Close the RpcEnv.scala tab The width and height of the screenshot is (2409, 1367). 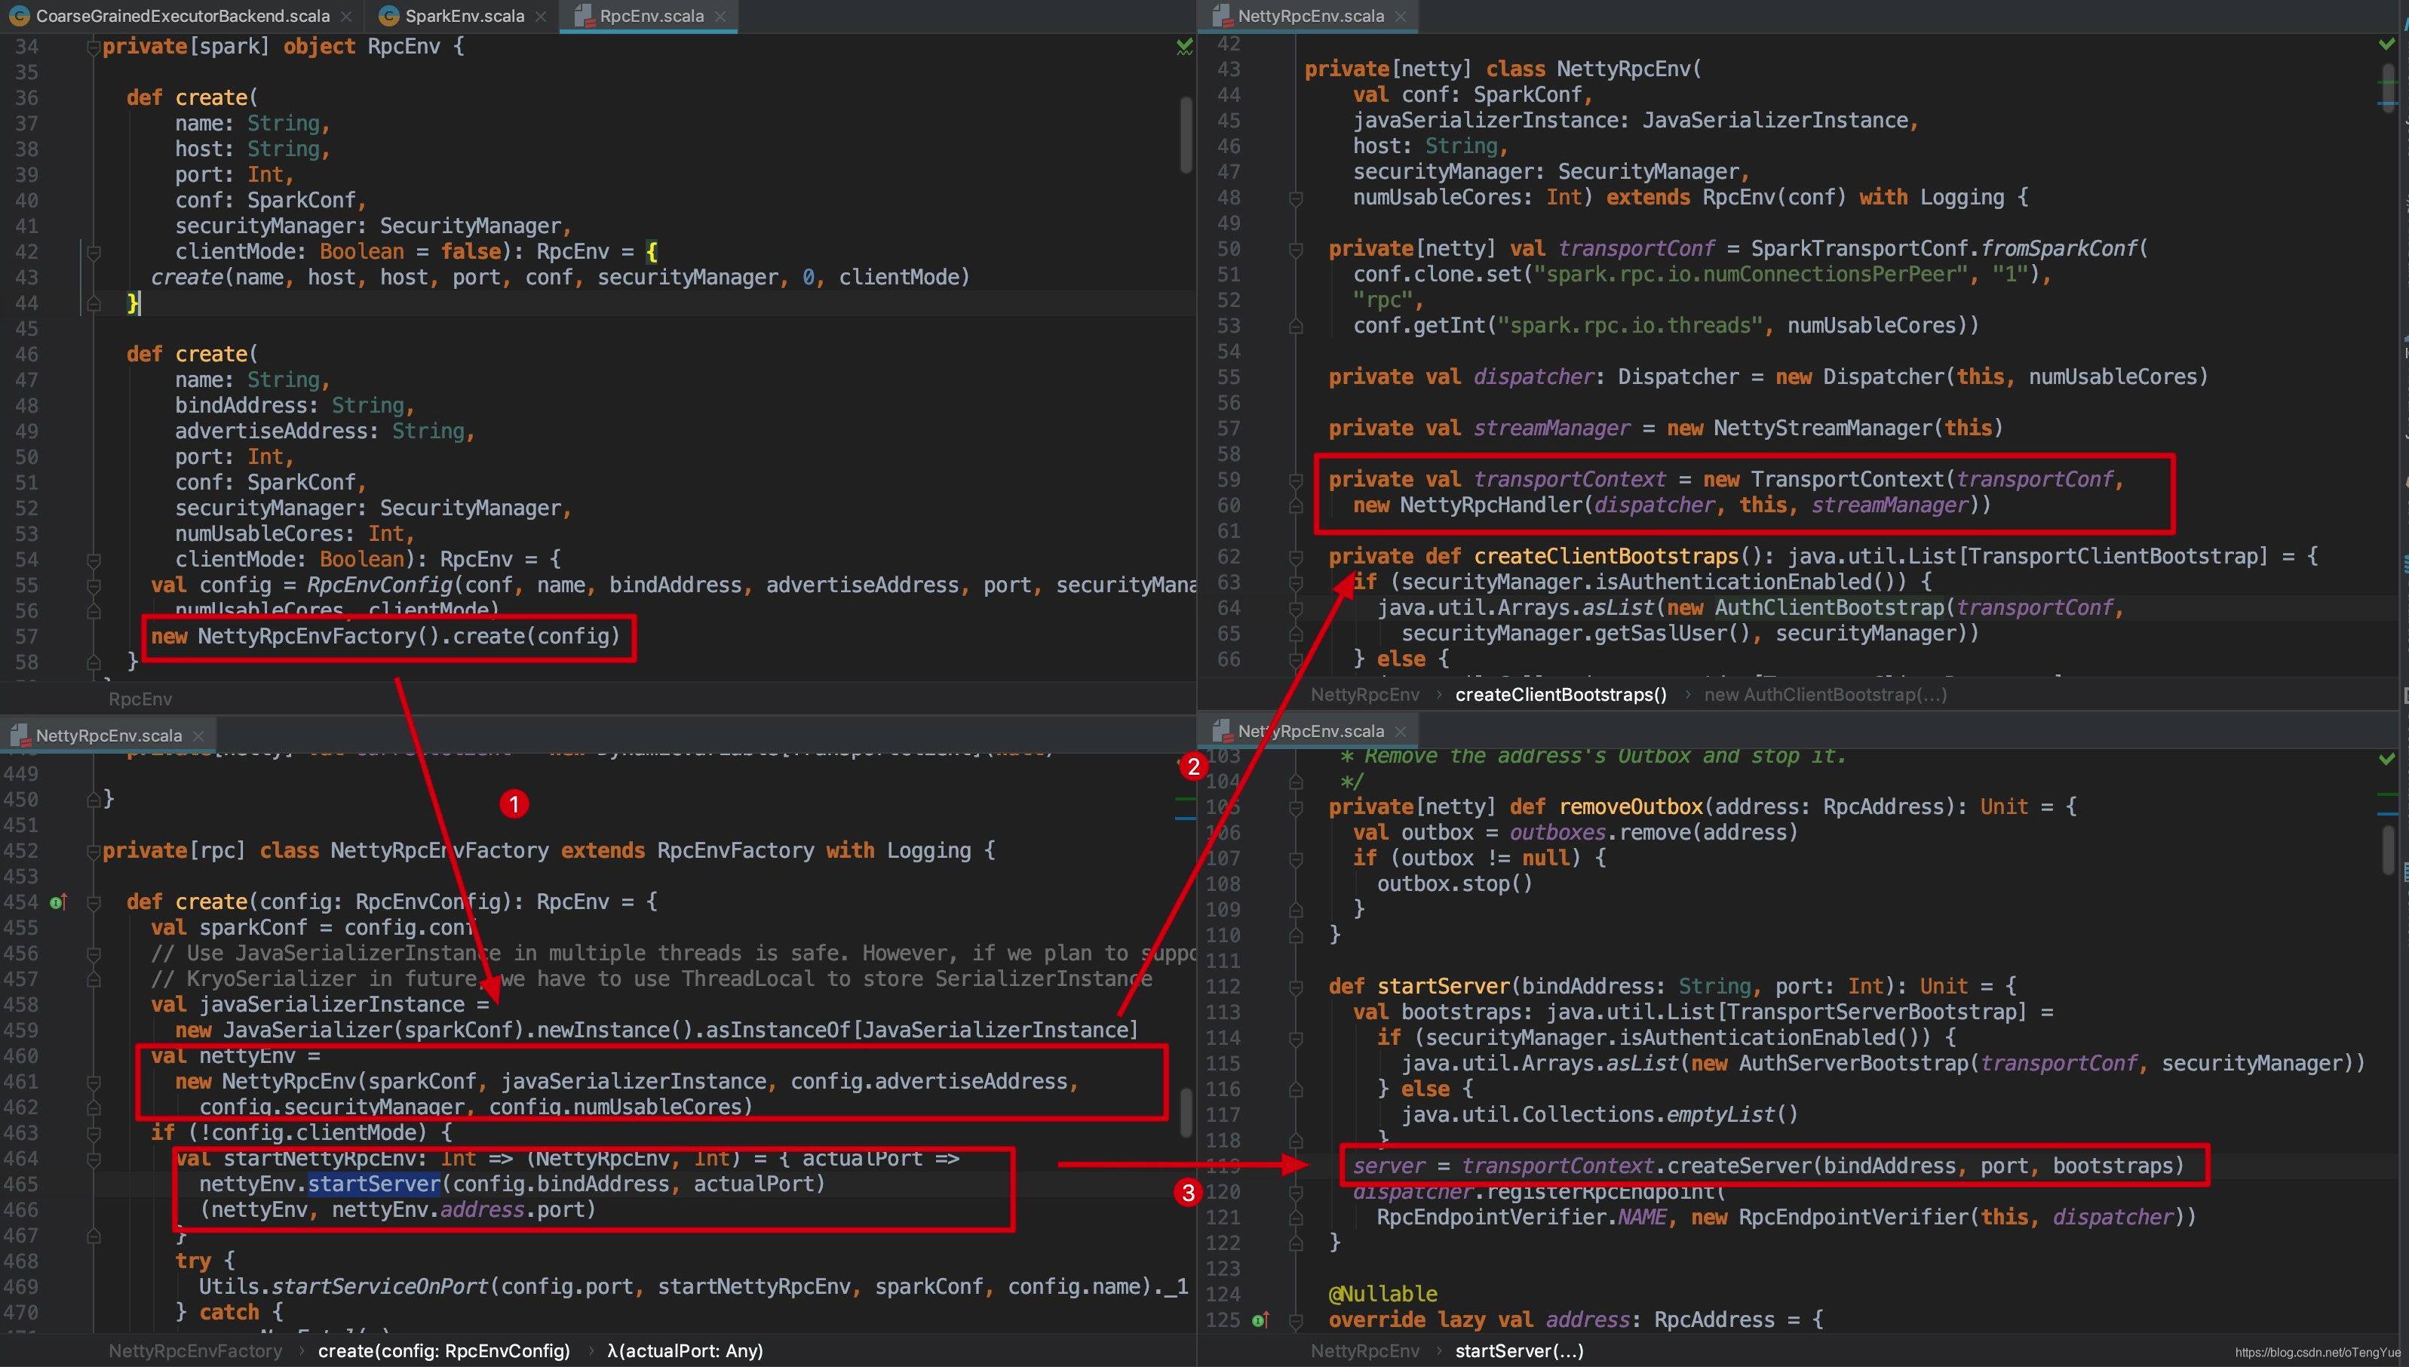(720, 17)
